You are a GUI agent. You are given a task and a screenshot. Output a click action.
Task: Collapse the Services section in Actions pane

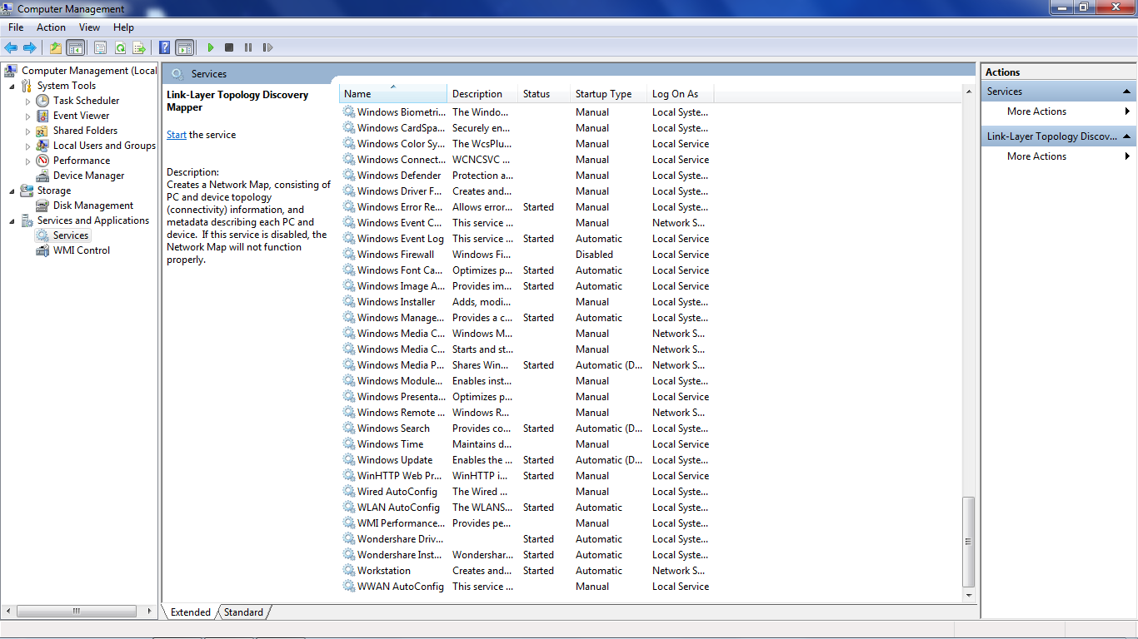(1126, 92)
